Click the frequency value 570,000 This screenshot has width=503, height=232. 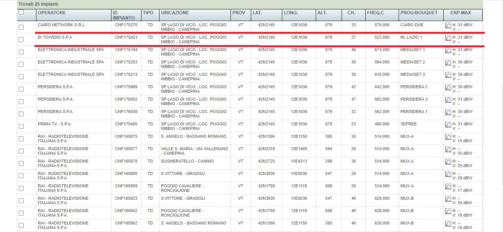[x=382, y=25]
